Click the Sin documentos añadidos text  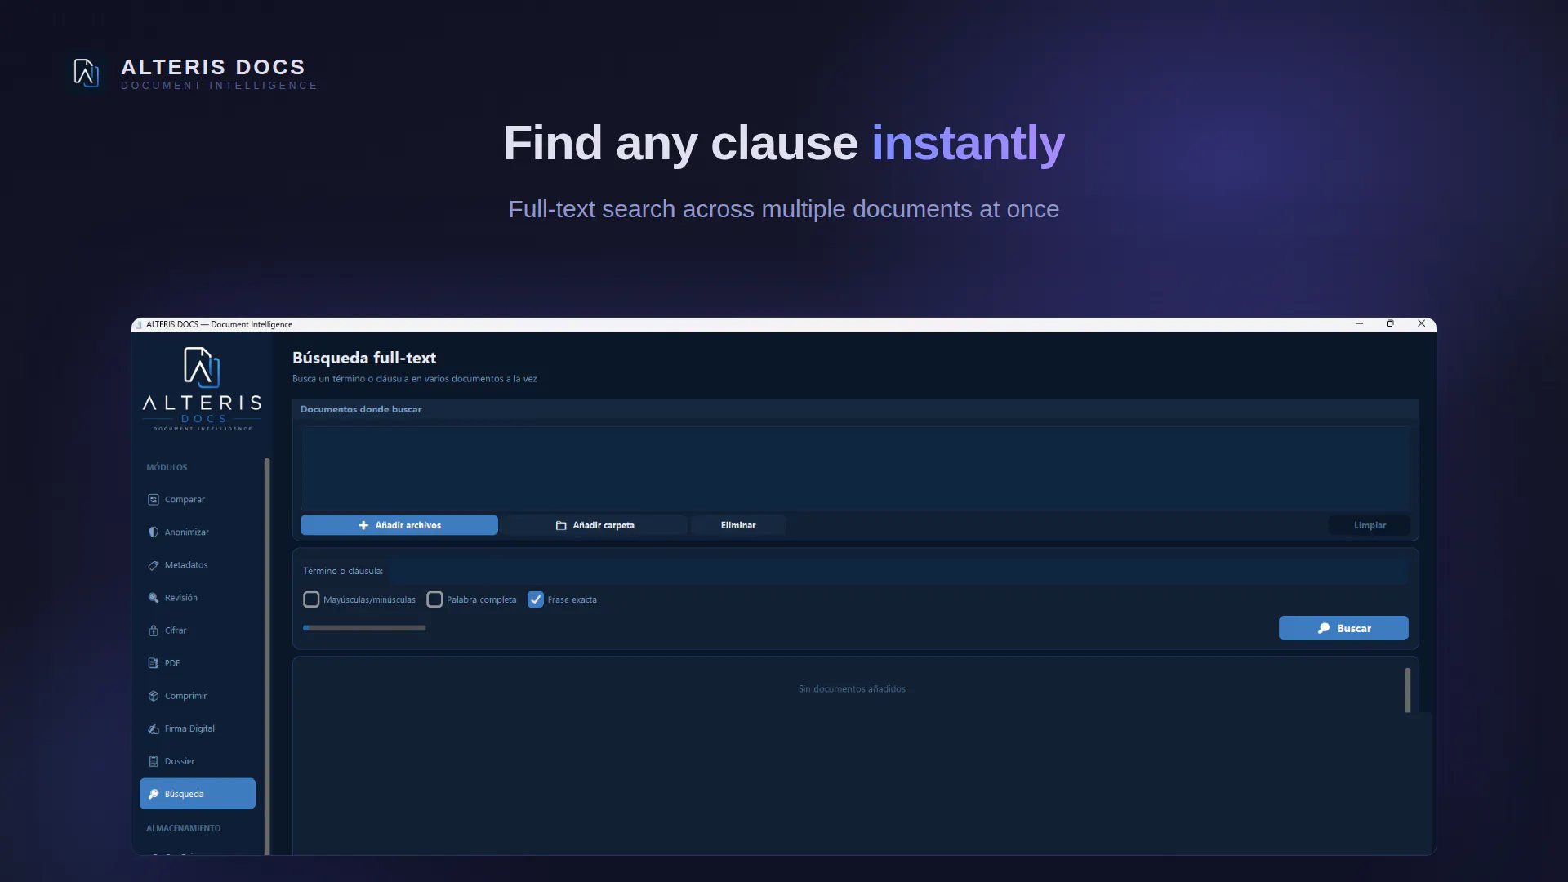pyautogui.click(x=852, y=689)
